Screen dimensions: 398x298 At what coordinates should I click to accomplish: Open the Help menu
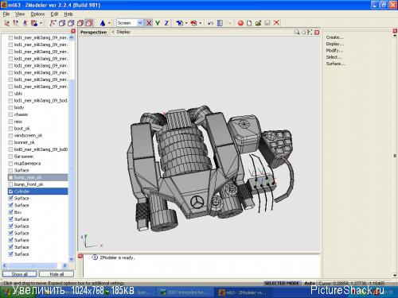click(x=68, y=14)
